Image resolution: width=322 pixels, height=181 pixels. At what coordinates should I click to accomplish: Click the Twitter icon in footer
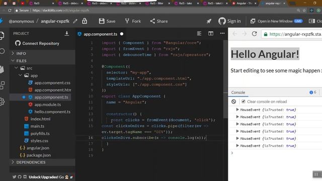click(x=15, y=177)
